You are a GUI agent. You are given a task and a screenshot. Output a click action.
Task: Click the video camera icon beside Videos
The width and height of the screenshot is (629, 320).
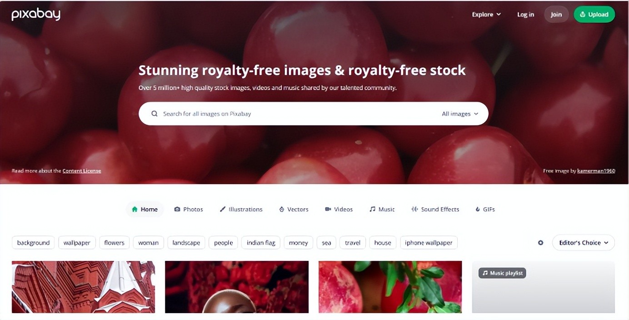tap(328, 209)
